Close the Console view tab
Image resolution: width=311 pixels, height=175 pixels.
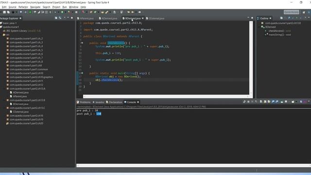pos(138,102)
